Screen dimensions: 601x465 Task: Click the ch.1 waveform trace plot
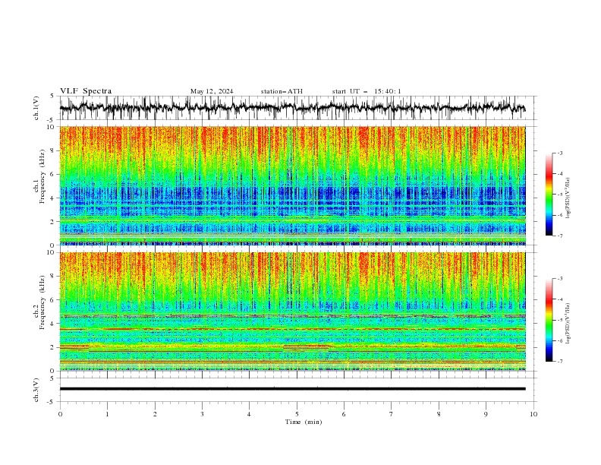292,108
